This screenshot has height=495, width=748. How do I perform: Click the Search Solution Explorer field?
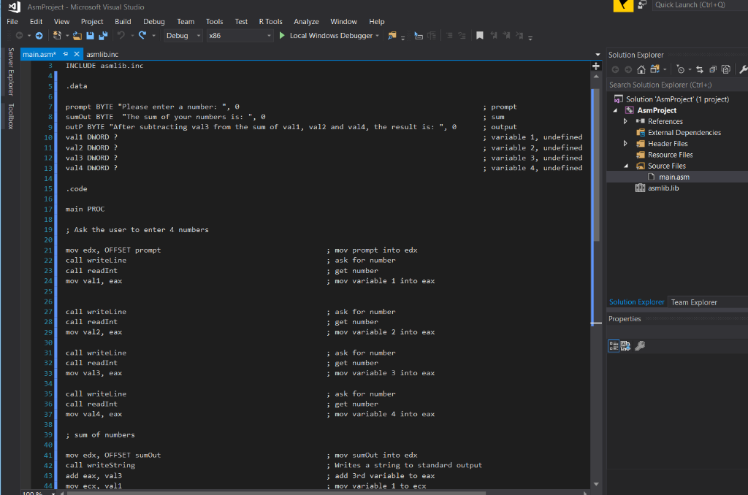pyautogui.click(x=677, y=85)
